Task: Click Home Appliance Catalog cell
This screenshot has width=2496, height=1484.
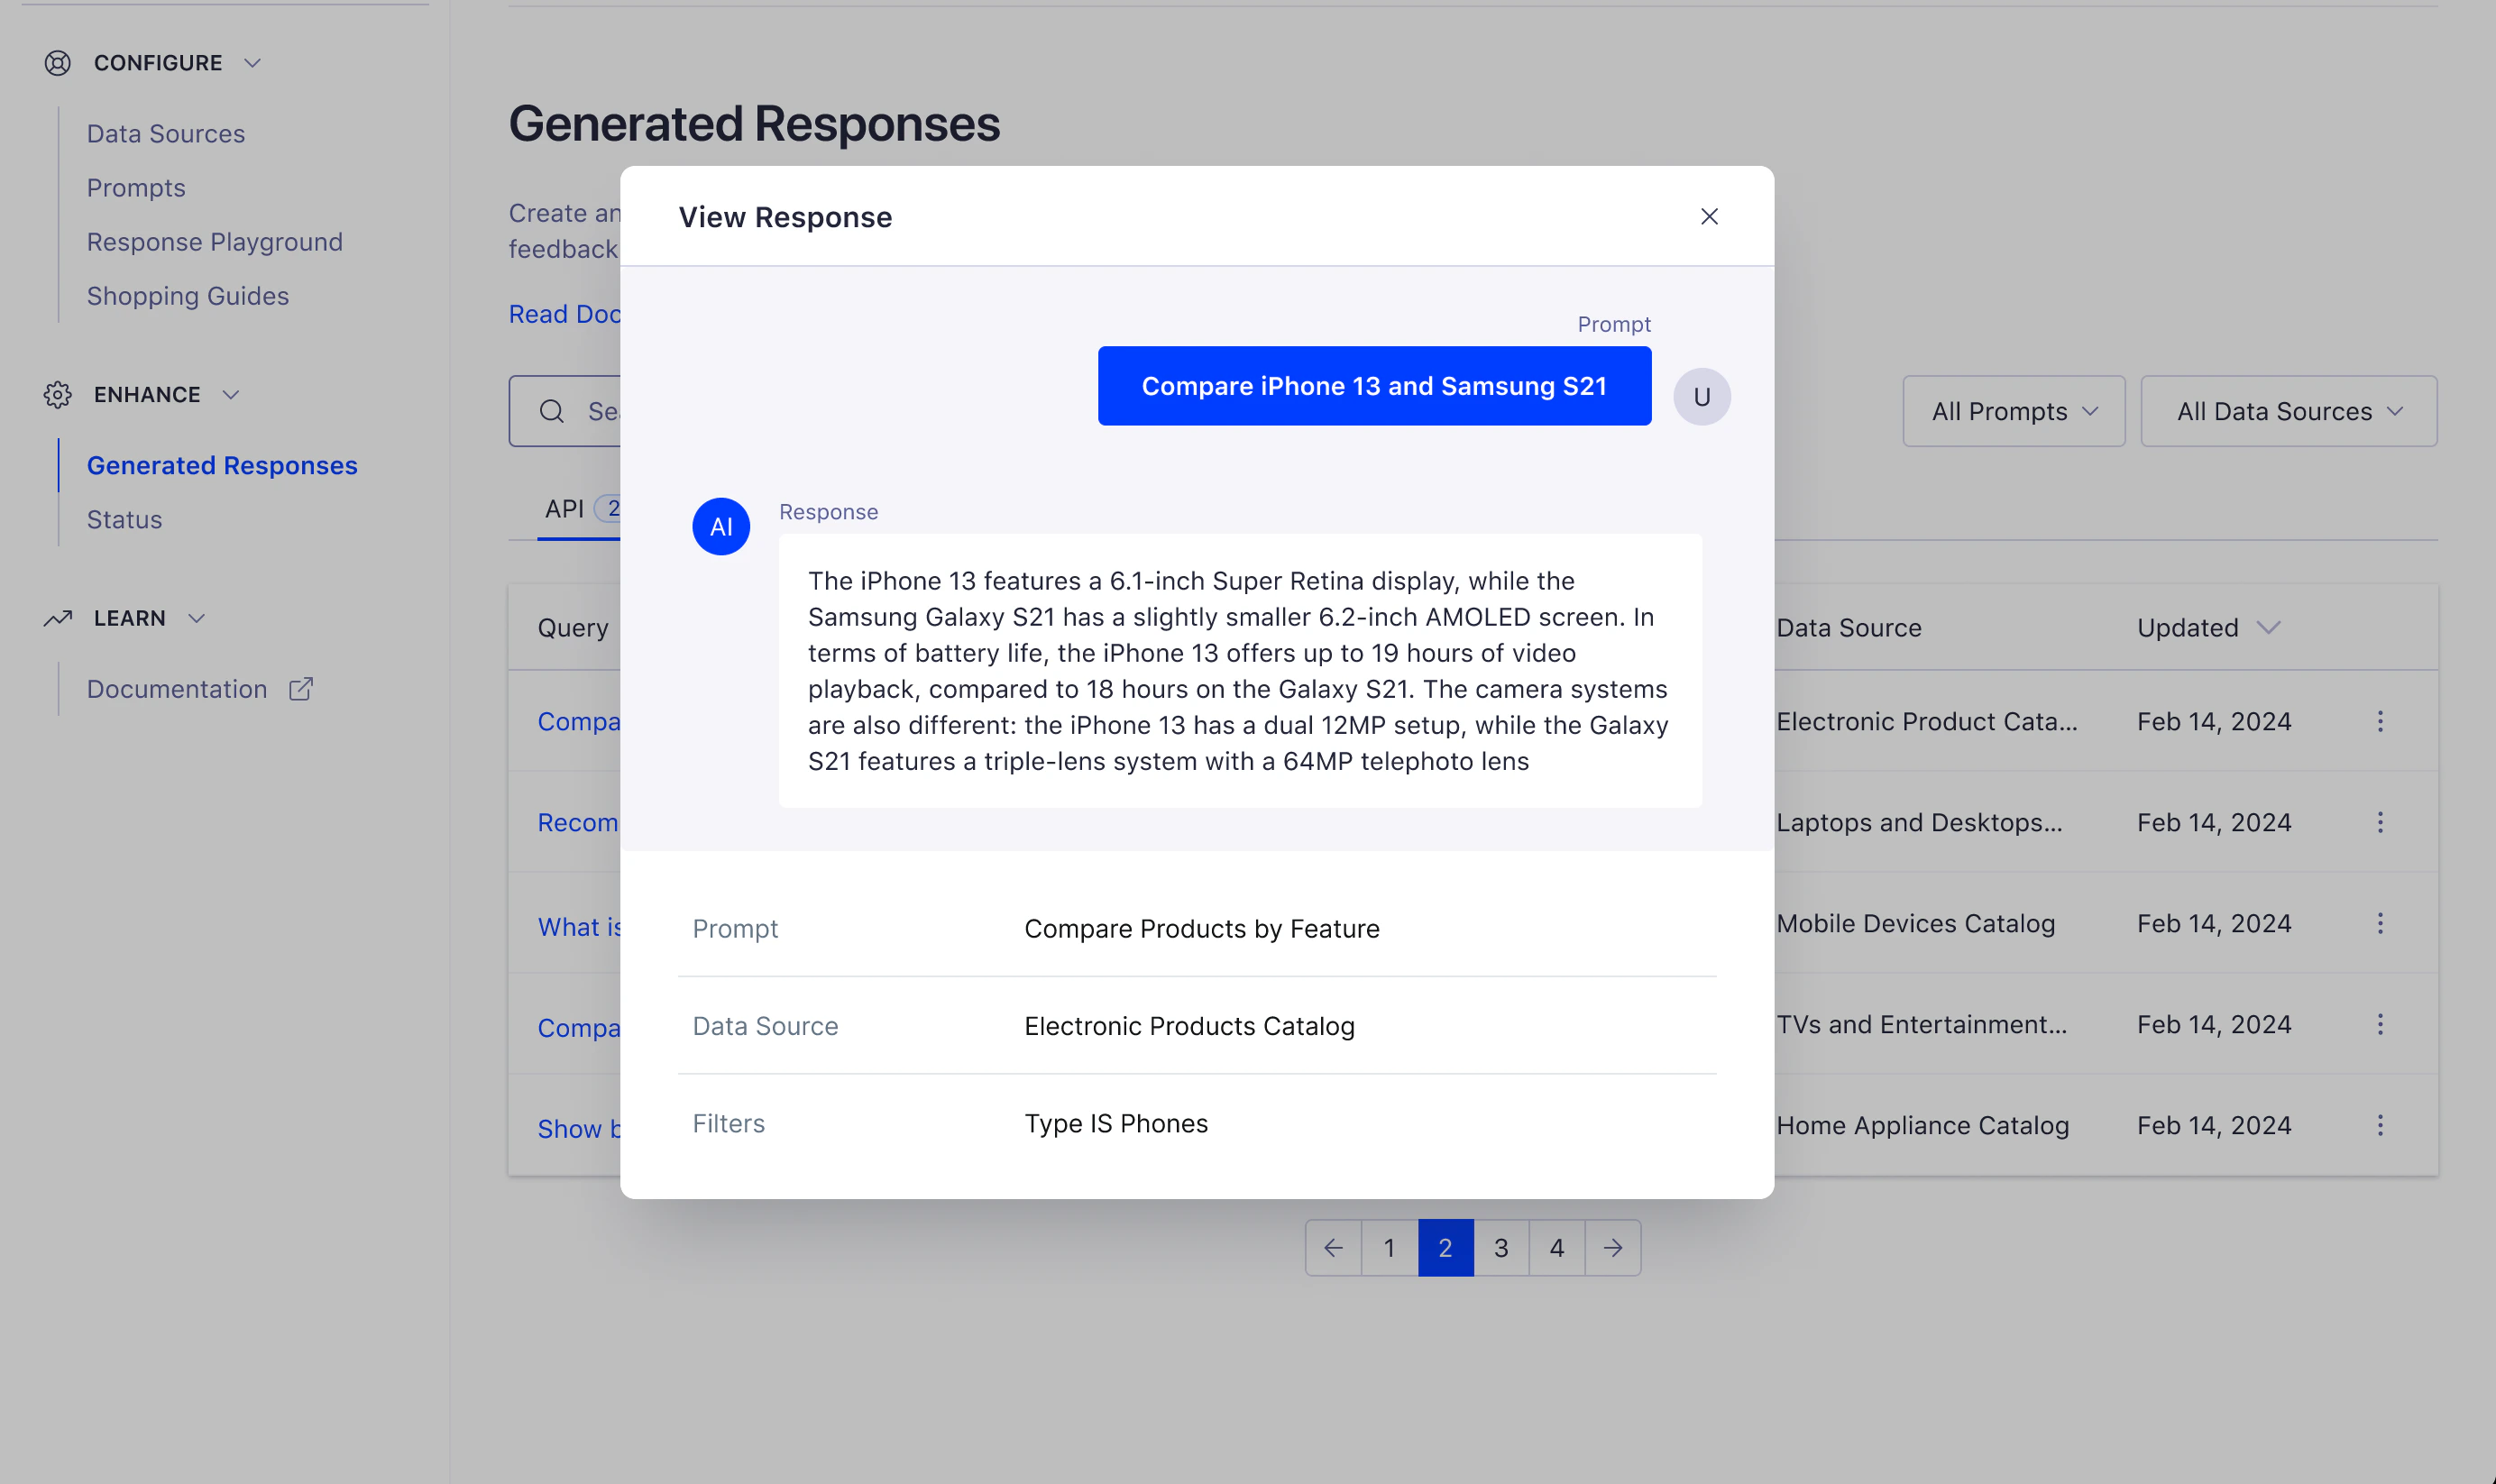Action: tap(1923, 1125)
